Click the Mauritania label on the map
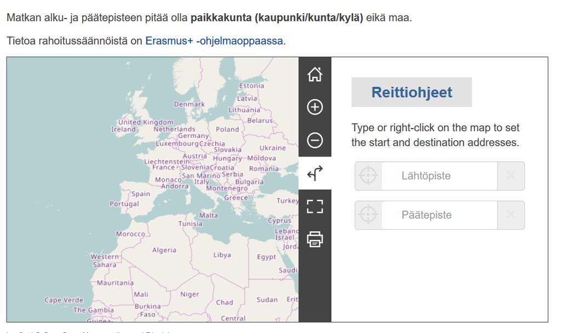 pos(115,283)
